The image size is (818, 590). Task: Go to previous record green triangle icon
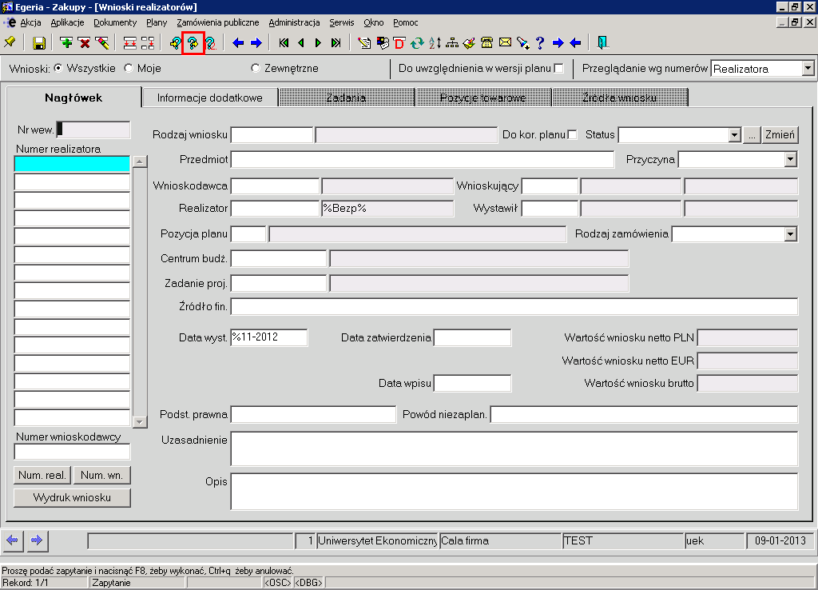[x=301, y=43]
